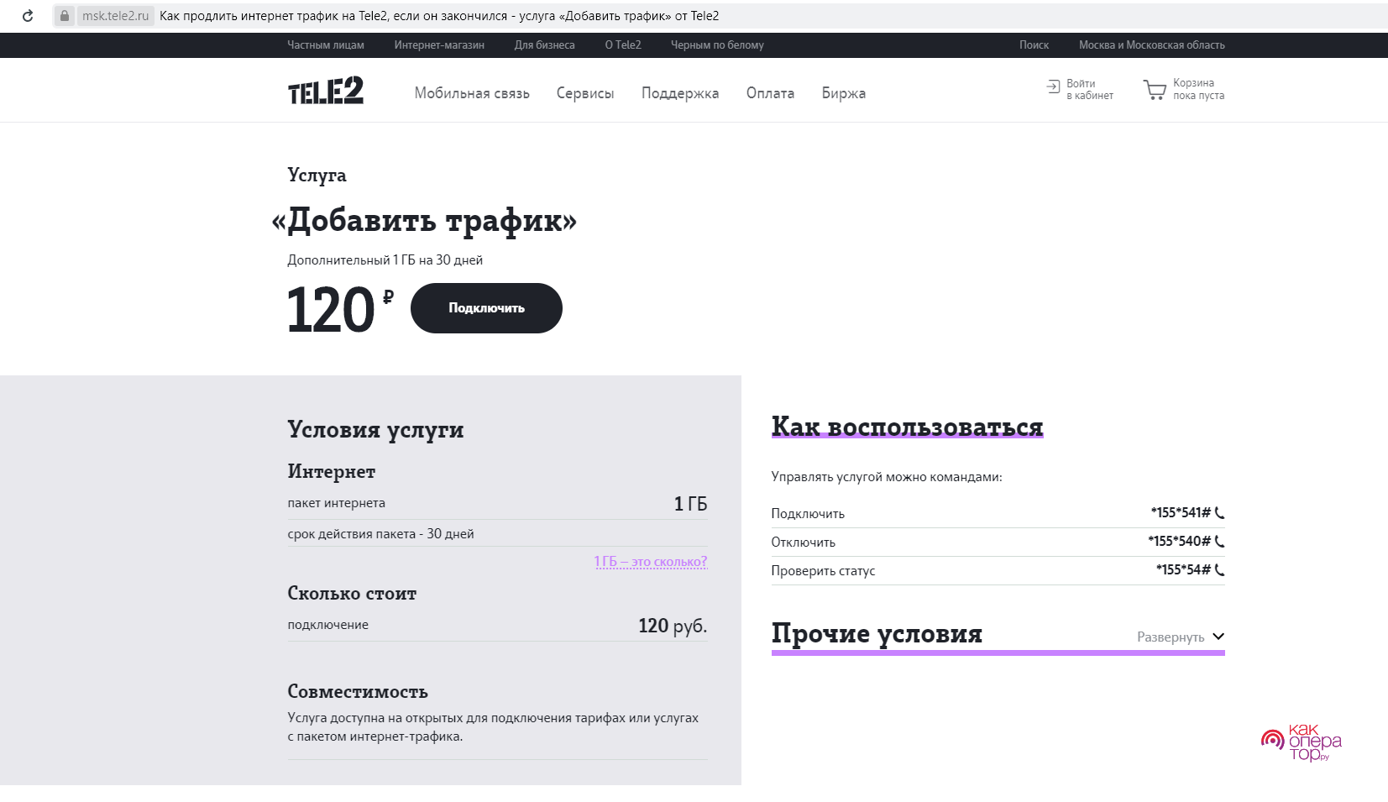Open the Для бизнеса top menu item

coord(545,45)
